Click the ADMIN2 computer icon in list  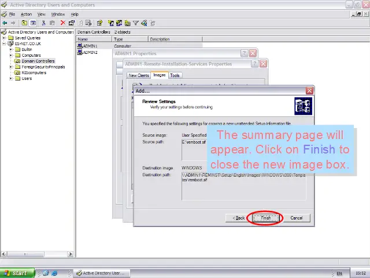(80, 52)
